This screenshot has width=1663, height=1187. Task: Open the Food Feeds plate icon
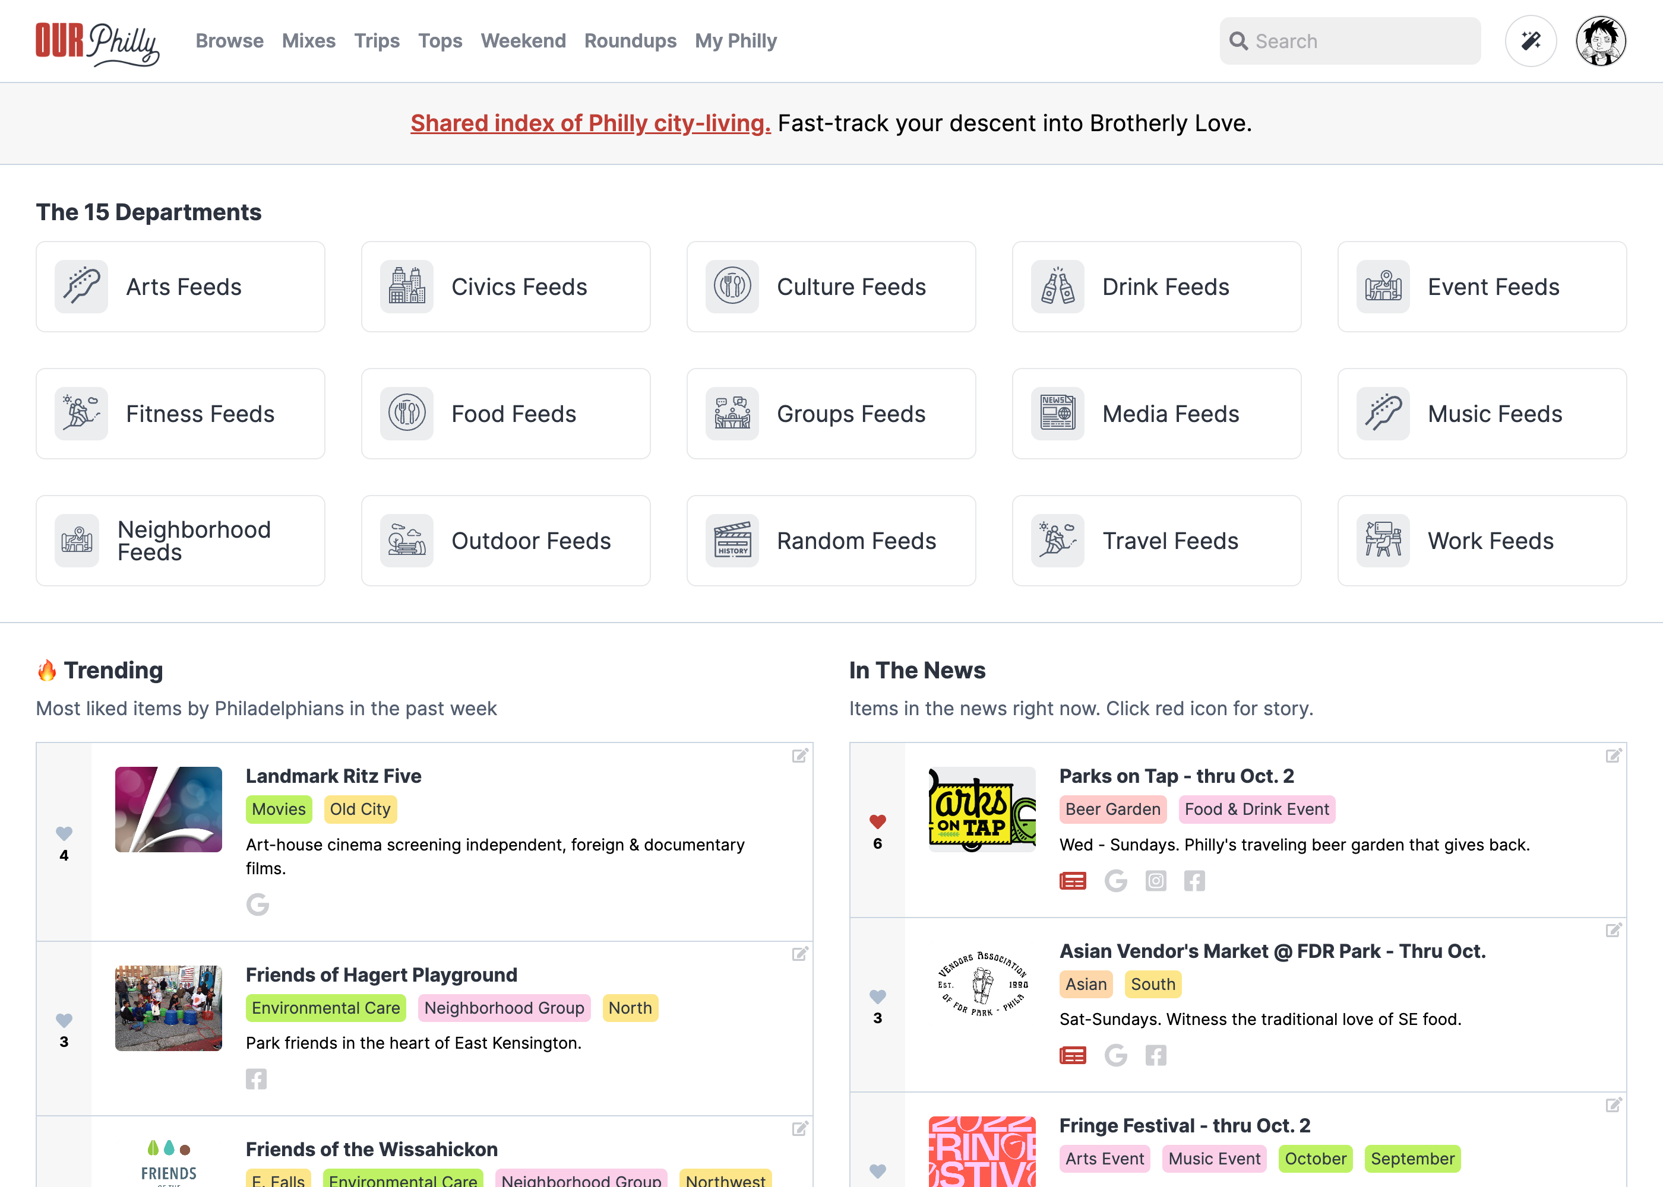pyautogui.click(x=407, y=414)
